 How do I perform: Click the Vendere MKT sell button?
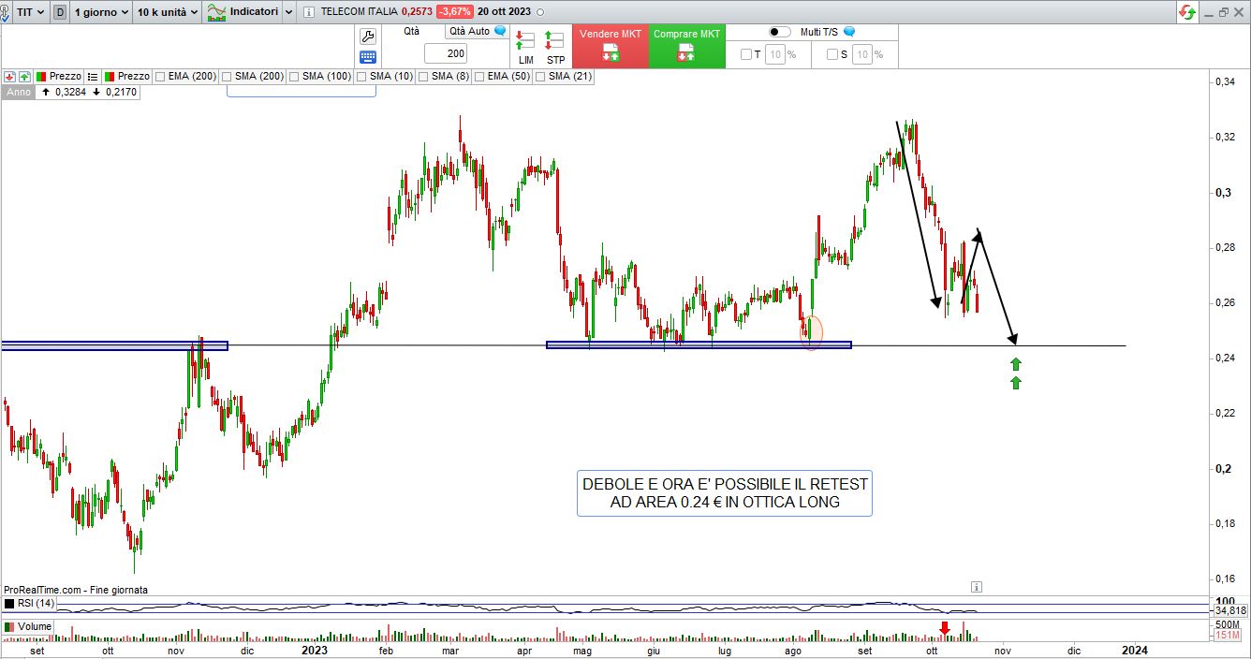coord(611,46)
